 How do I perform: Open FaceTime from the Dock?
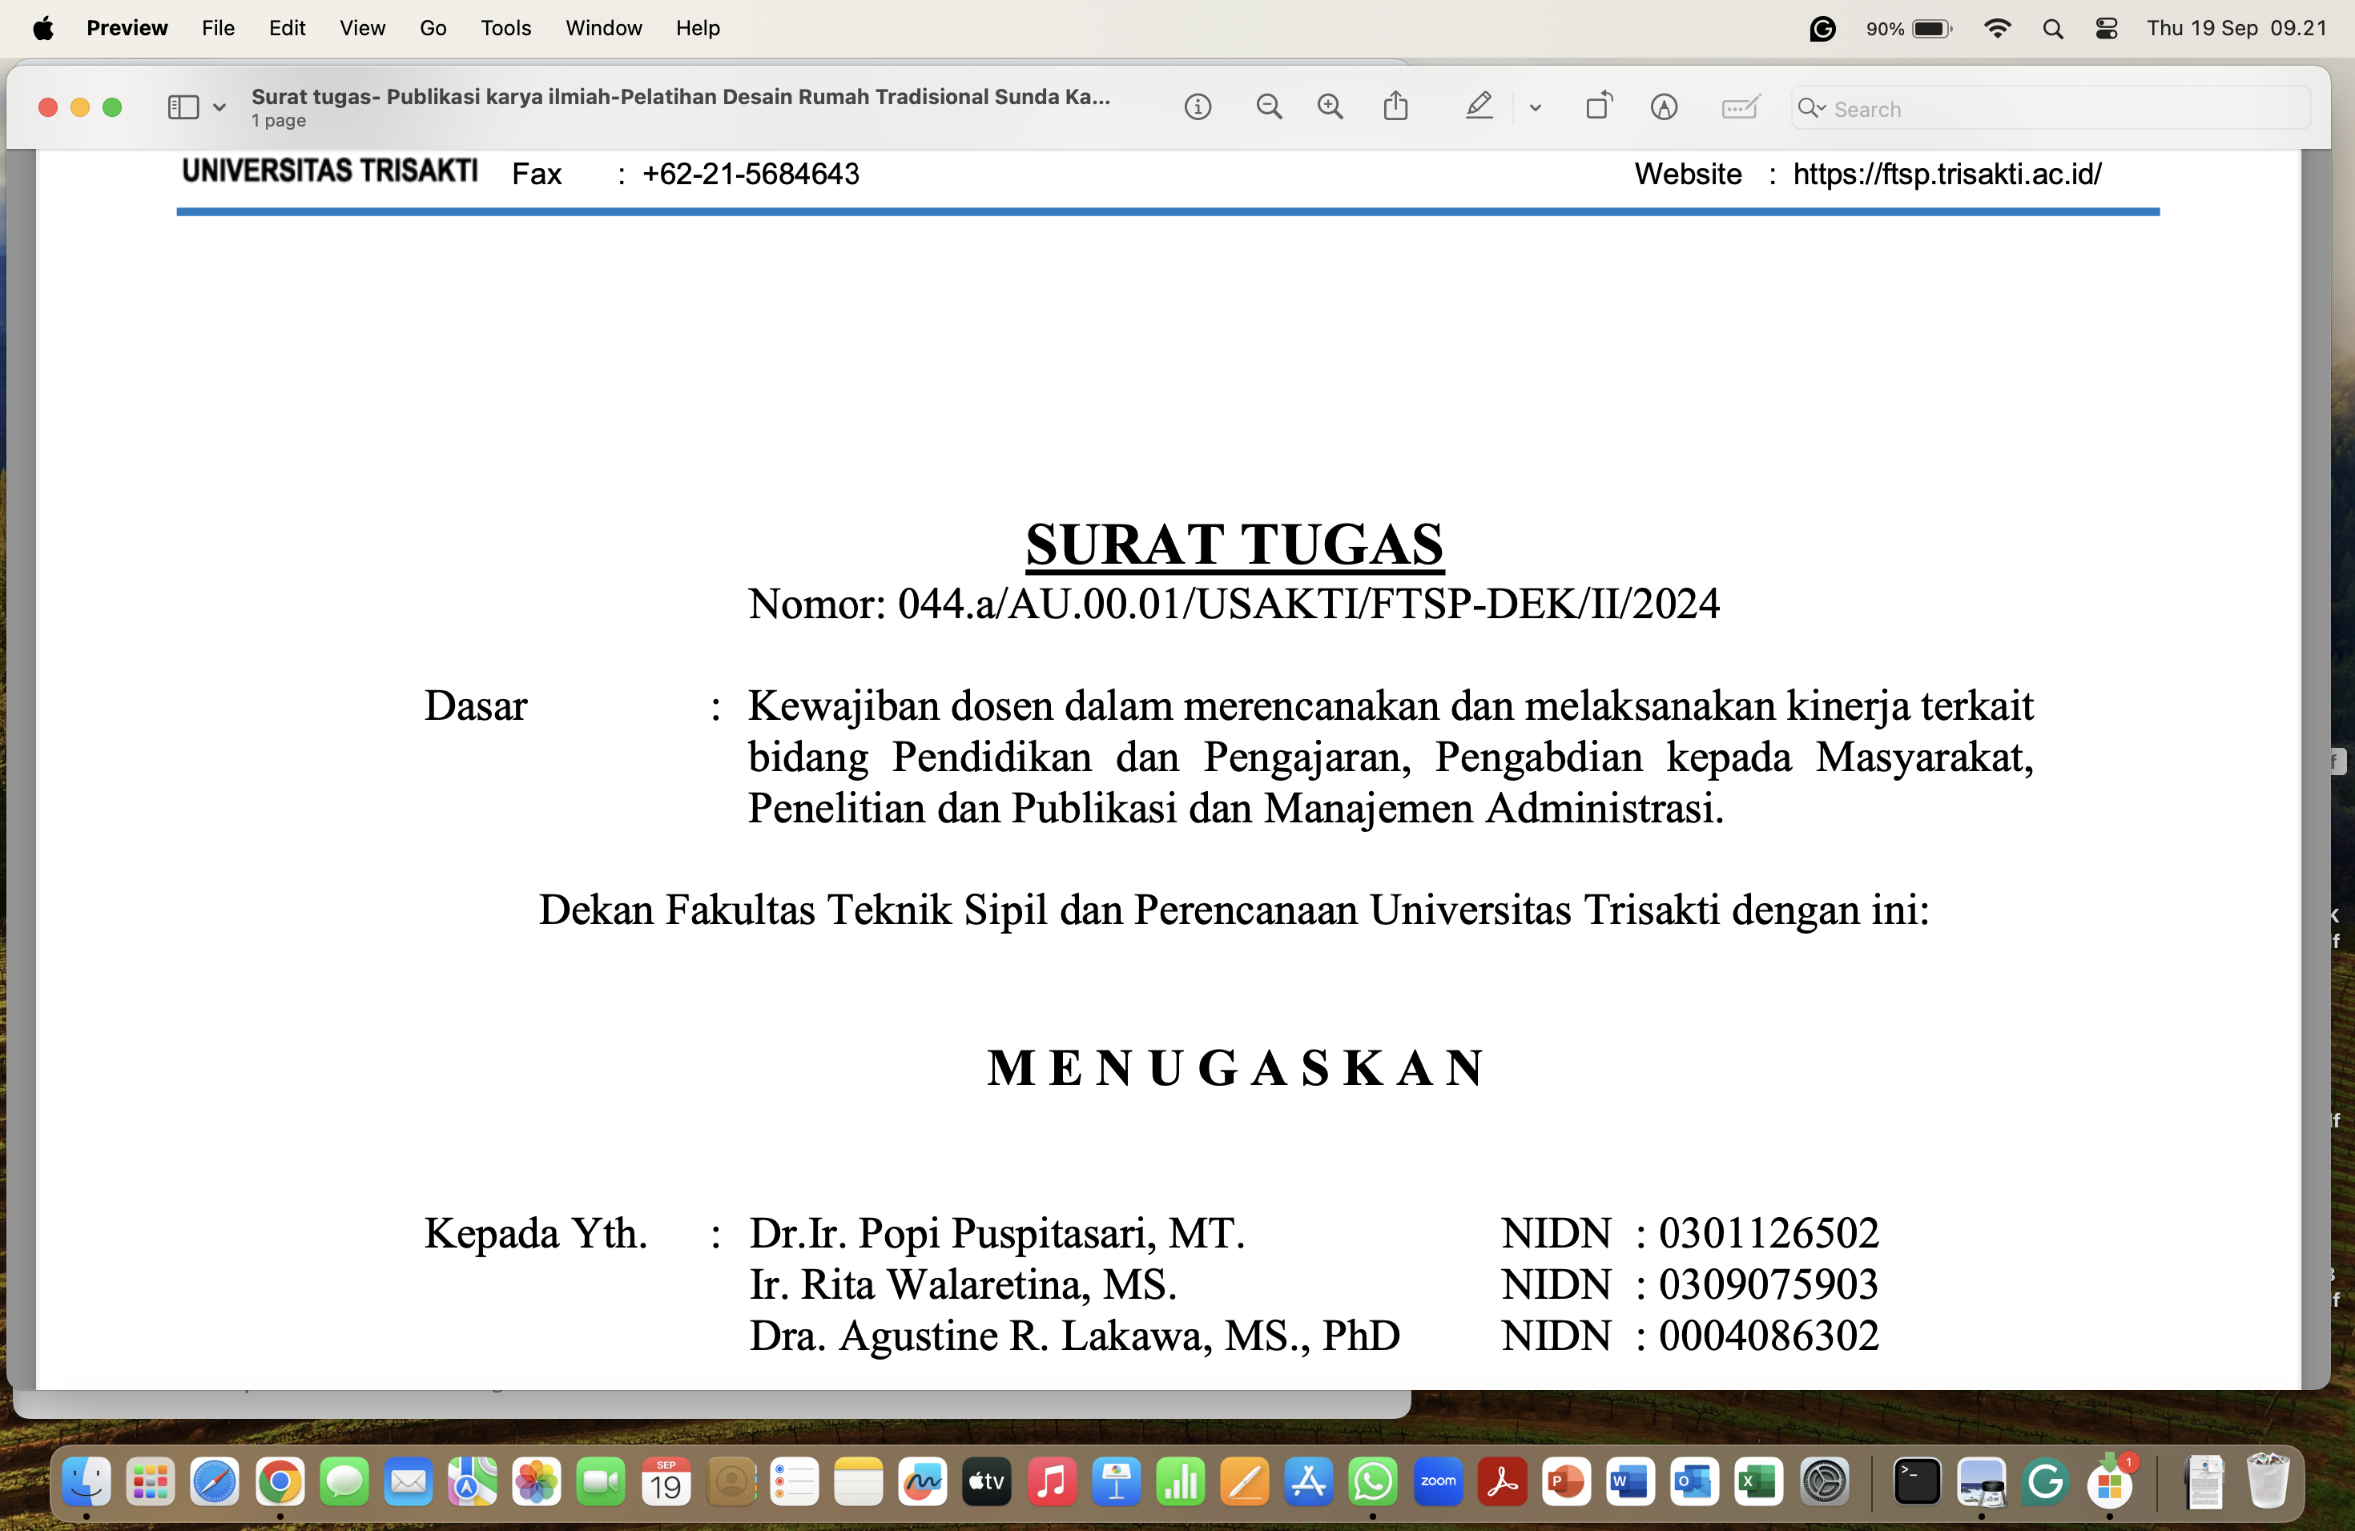coord(601,1481)
